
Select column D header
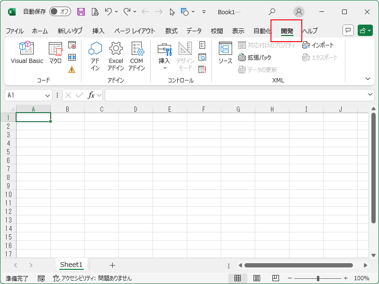(135, 109)
